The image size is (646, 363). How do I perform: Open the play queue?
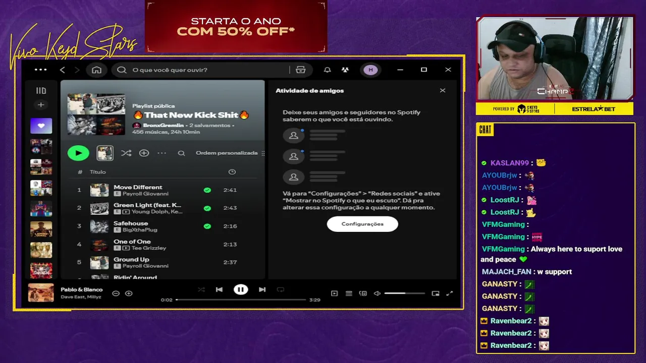[349, 293]
